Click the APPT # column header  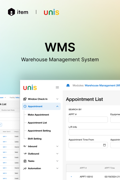[x=83, y=168]
